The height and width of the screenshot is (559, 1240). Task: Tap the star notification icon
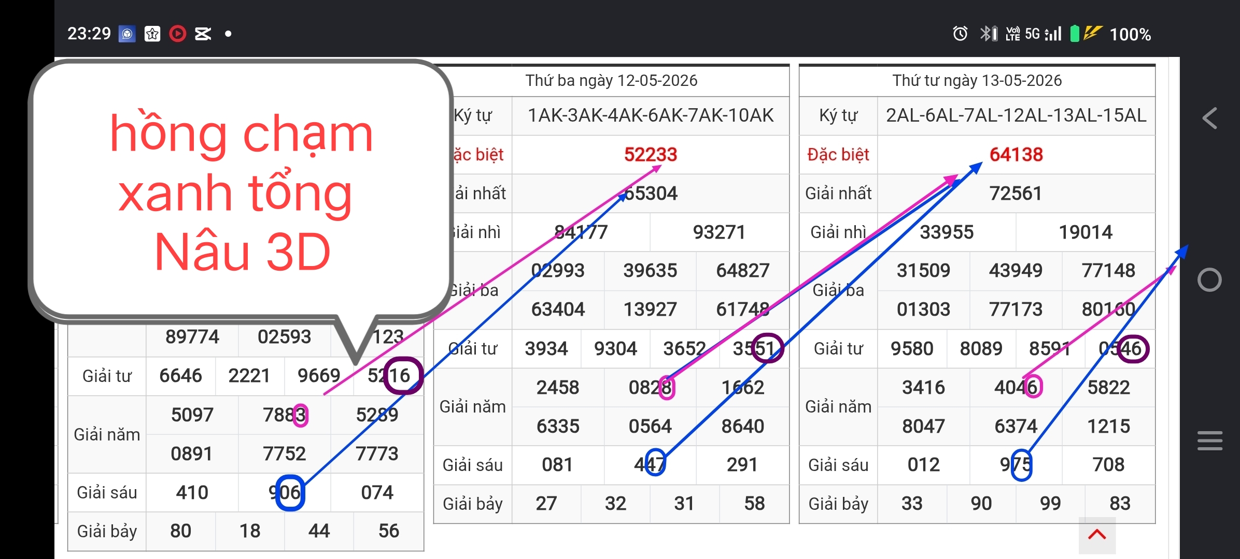pos(152,34)
